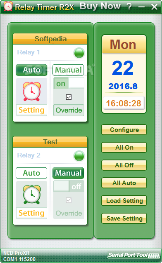
Task: Click the greyed Override button under Relay 2
Action: pos(69,213)
